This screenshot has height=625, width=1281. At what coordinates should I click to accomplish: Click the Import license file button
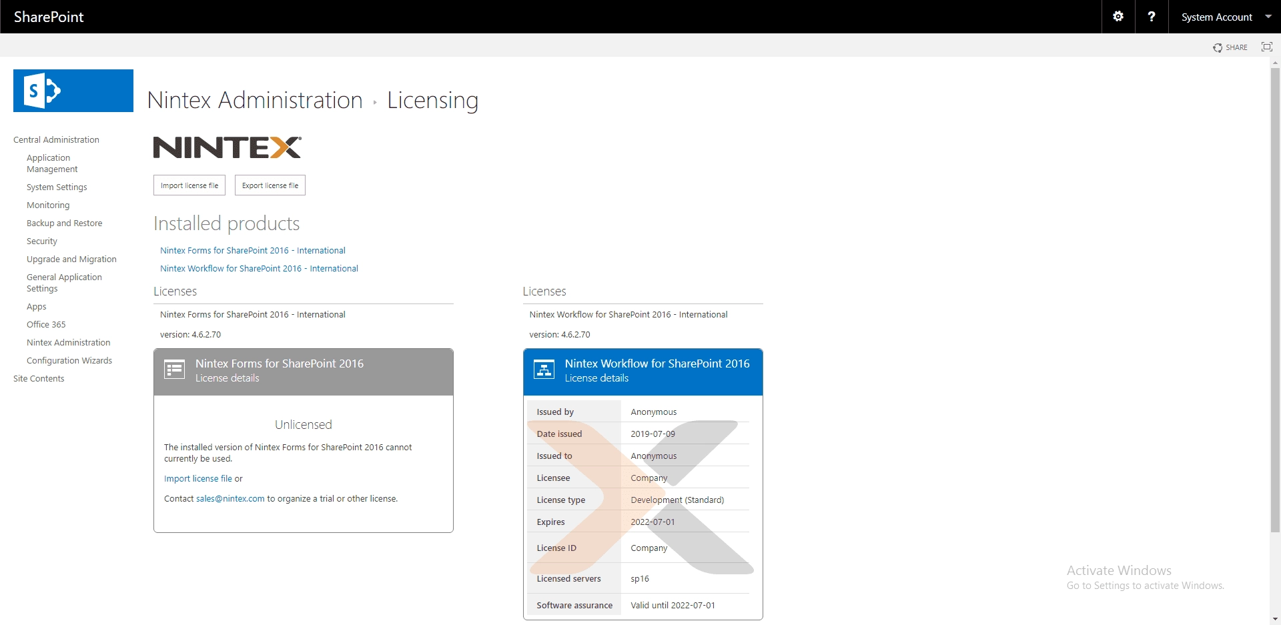(x=189, y=185)
